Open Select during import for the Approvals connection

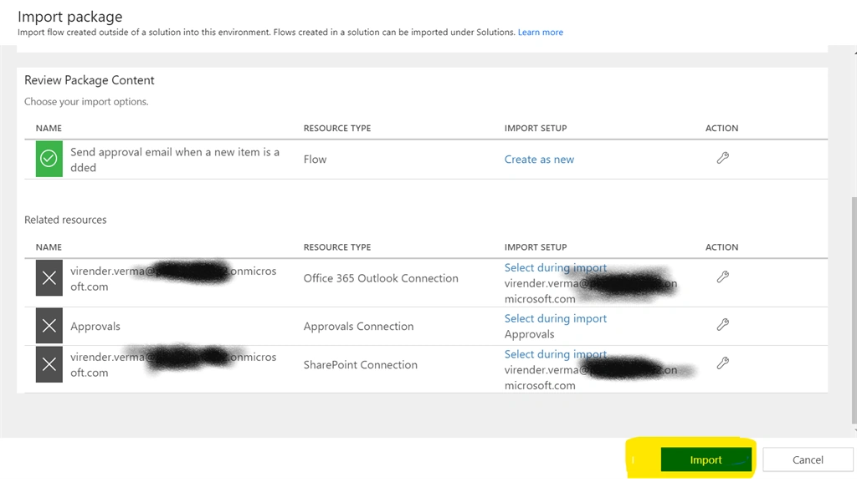coord(556,318)
